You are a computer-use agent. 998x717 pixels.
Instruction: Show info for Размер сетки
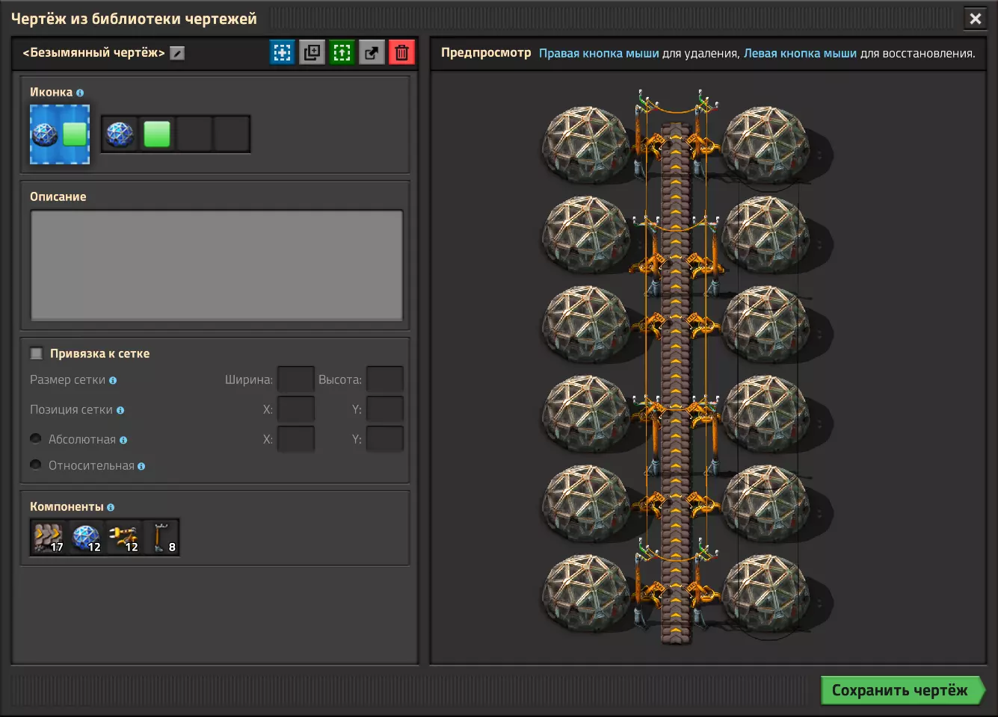click(x=113, y=380)
